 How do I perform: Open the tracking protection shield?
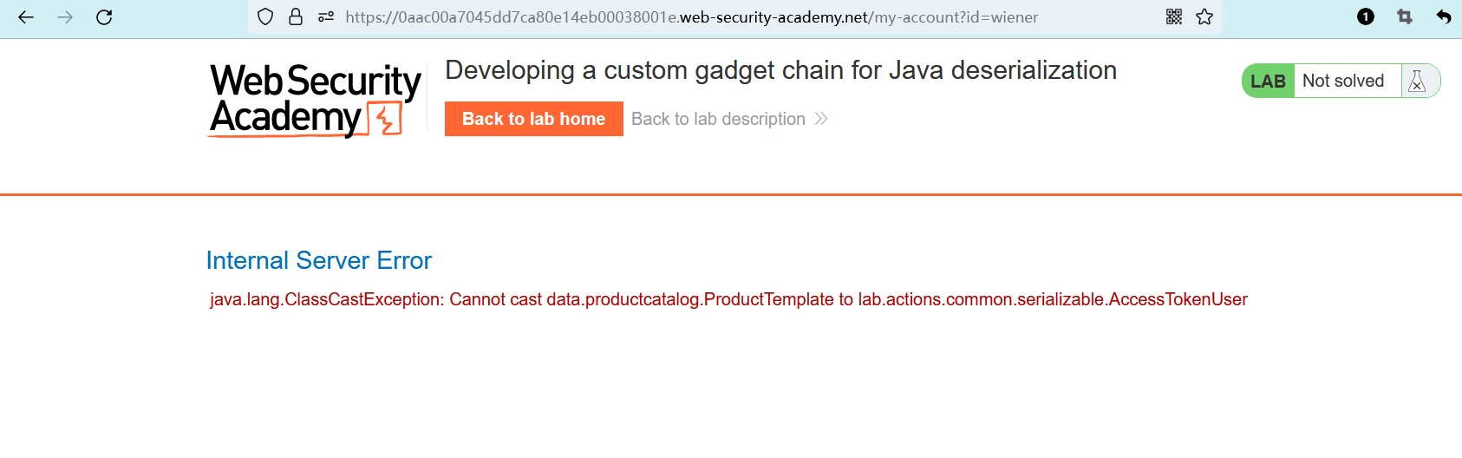click(266, 17)
